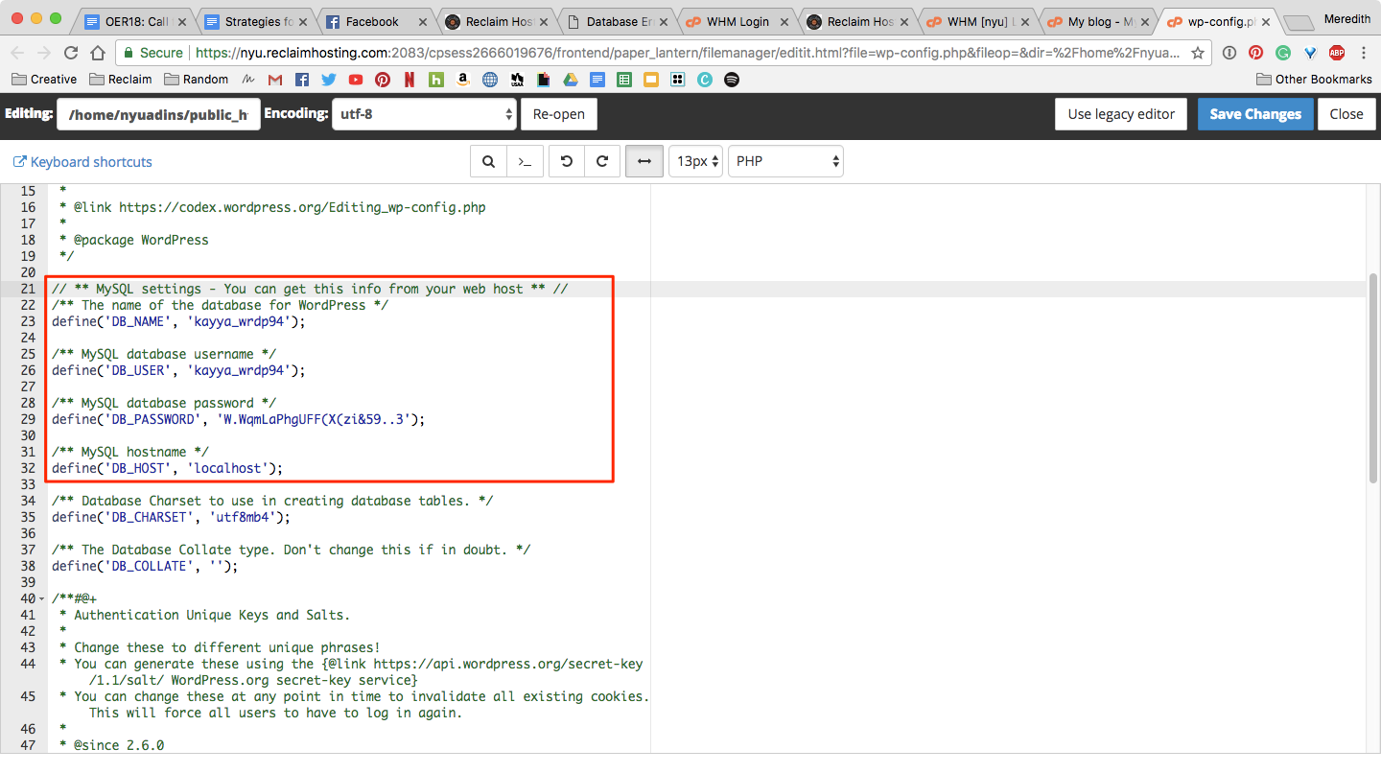Open the go-to-line terminal icon
Viewport: 1381px width, 773px height.
[x=525, y=162]
